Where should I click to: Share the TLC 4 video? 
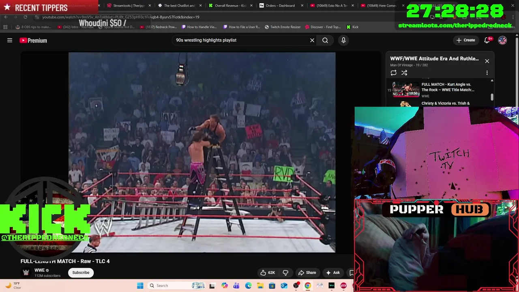pyautogui.click(x=307, y=273)
